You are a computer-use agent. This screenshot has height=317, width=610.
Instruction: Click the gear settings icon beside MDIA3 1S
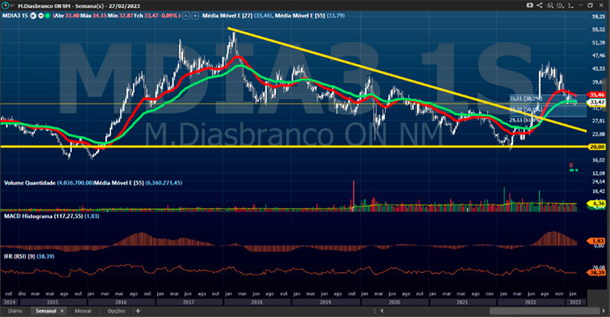[33, 16]
